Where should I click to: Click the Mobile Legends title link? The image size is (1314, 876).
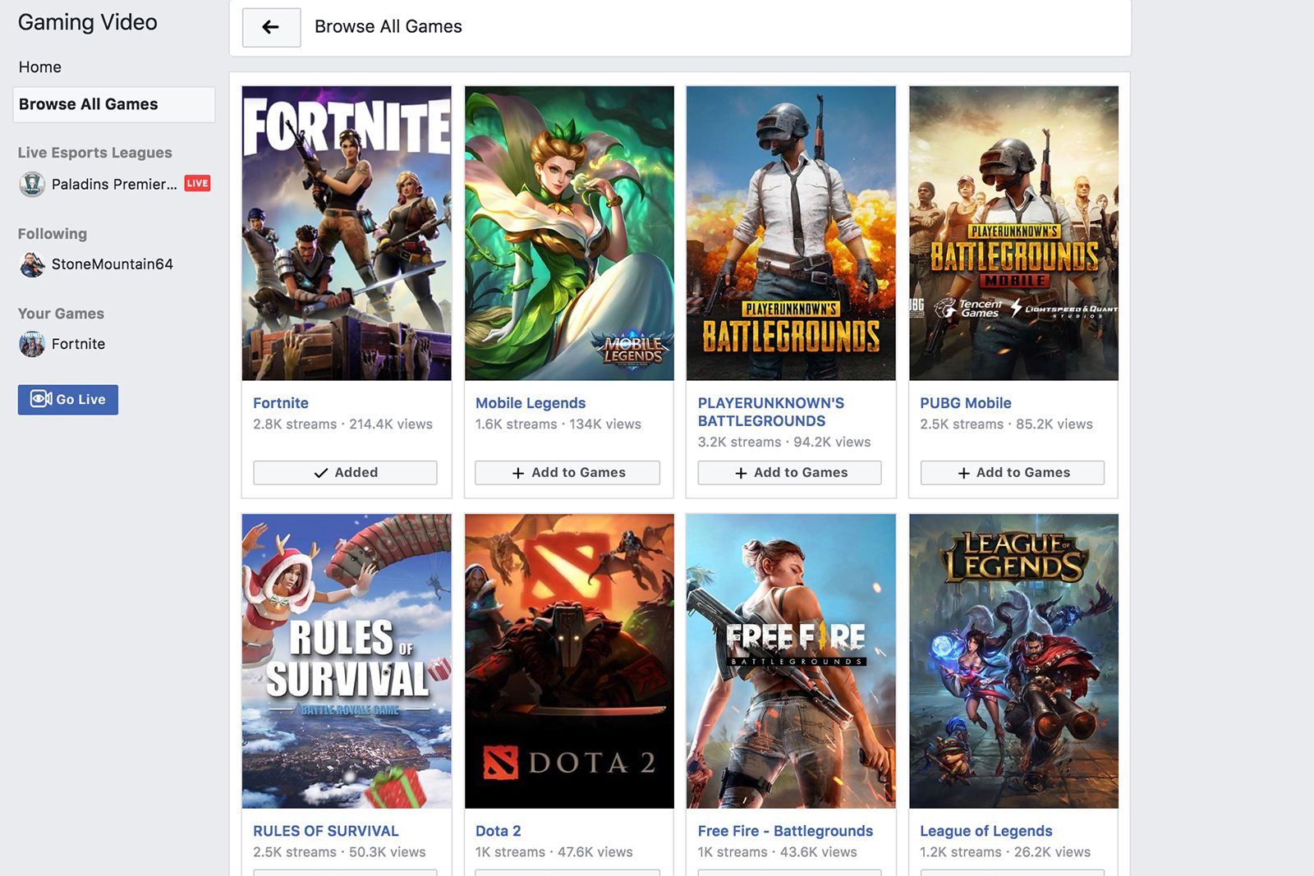530,403
